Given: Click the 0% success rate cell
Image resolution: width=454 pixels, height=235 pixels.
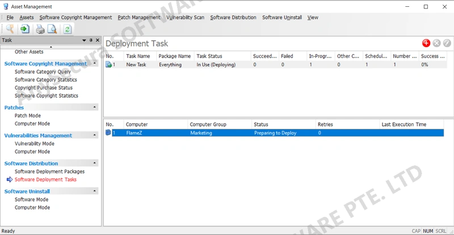Looking at the screenshot, I should (424, 65).
